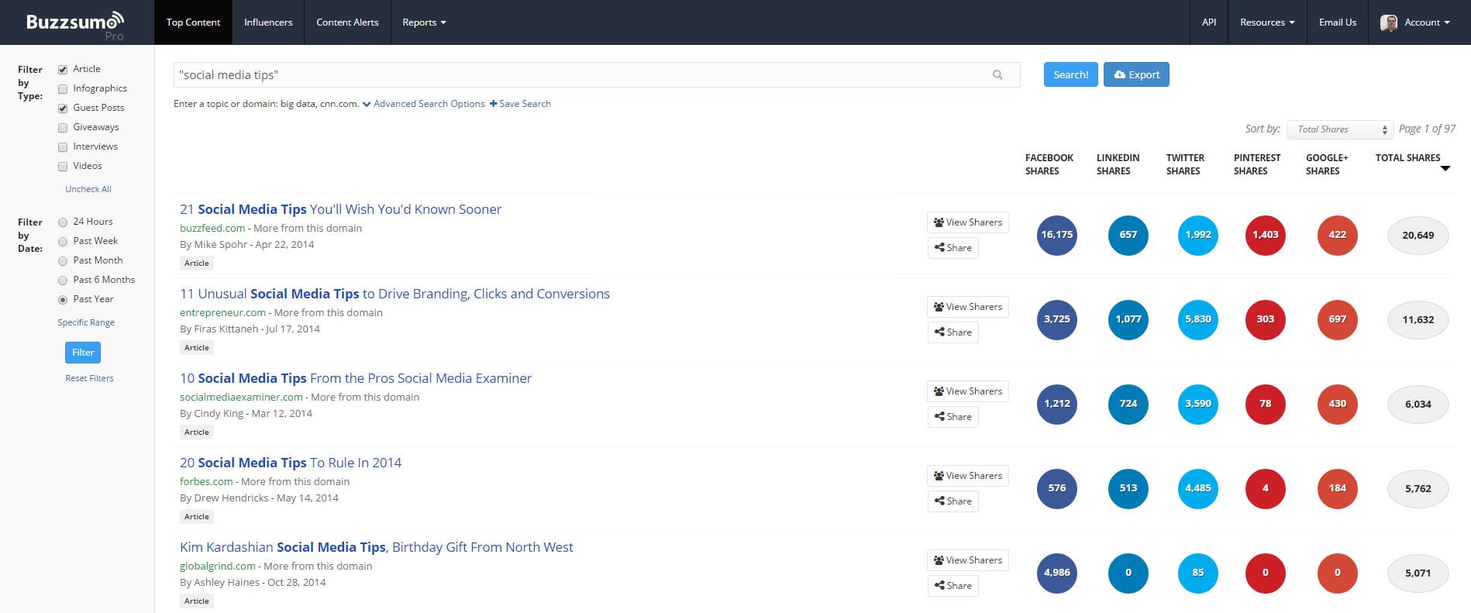Click the account avatar picture

pos(1389,22)
